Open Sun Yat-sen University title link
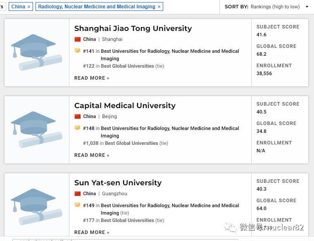 point(118,183)
